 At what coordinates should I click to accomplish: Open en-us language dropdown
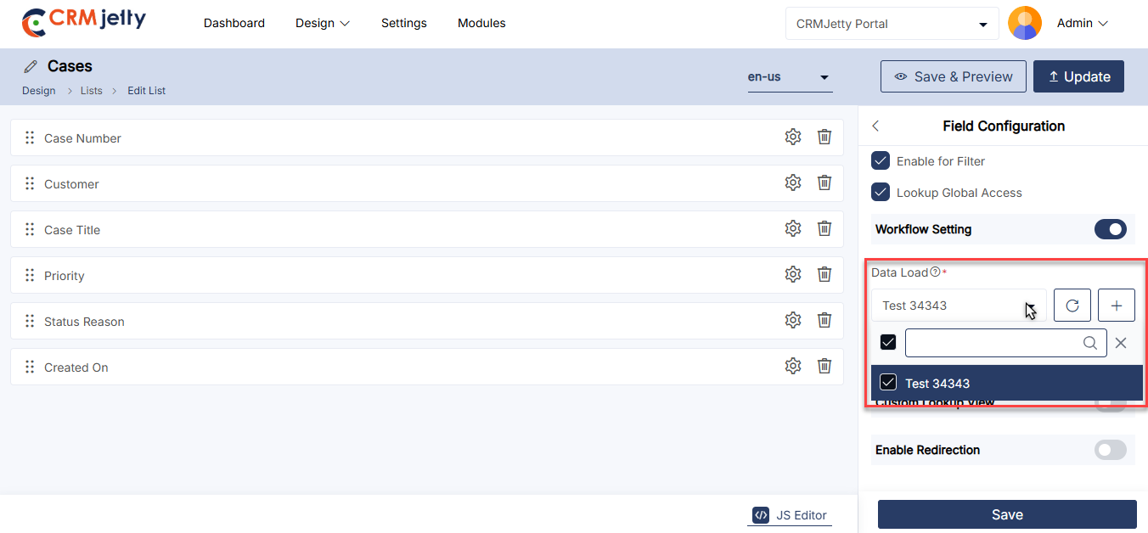(x=789, y=77)
